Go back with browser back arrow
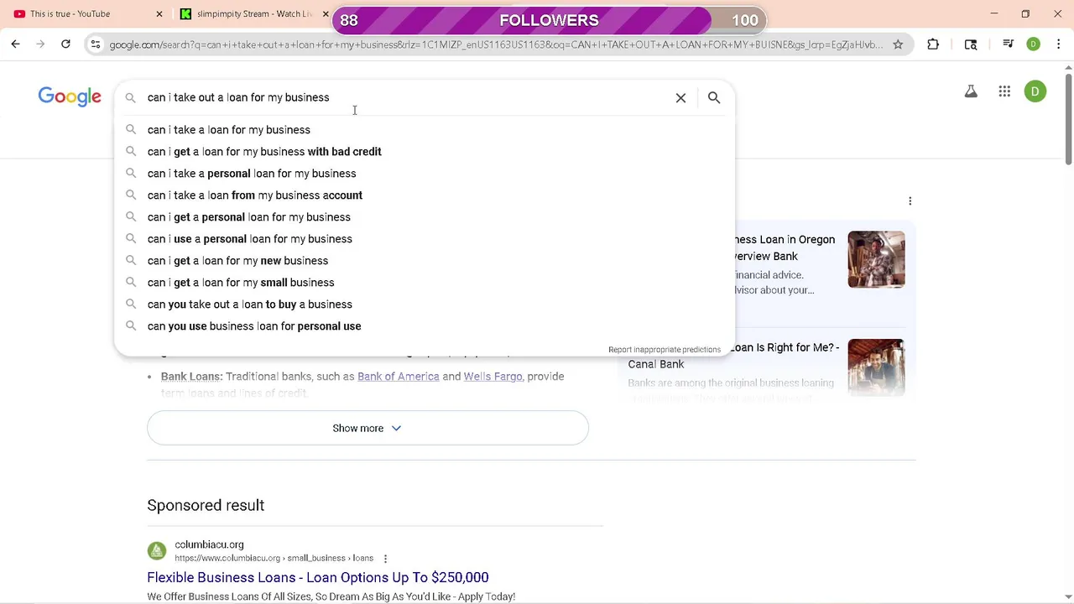 tap(15, 44)
